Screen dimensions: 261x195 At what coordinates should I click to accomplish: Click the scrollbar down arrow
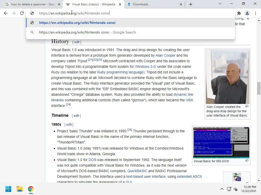[259, 181]
